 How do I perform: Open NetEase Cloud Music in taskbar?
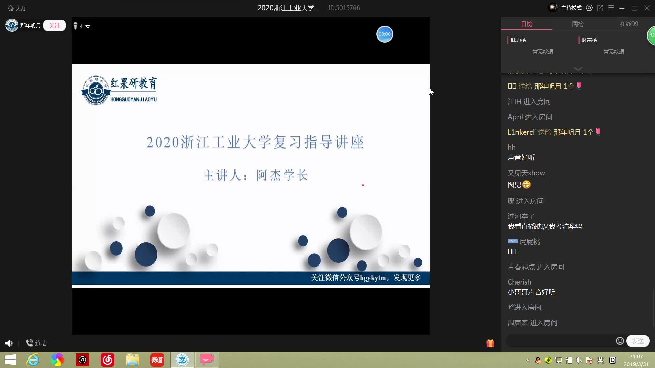coord(107,360)
